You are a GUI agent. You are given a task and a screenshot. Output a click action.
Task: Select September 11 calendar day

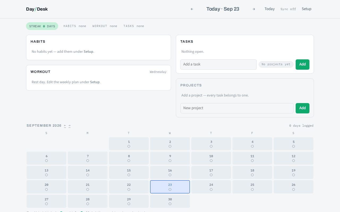tap(252, 158)
